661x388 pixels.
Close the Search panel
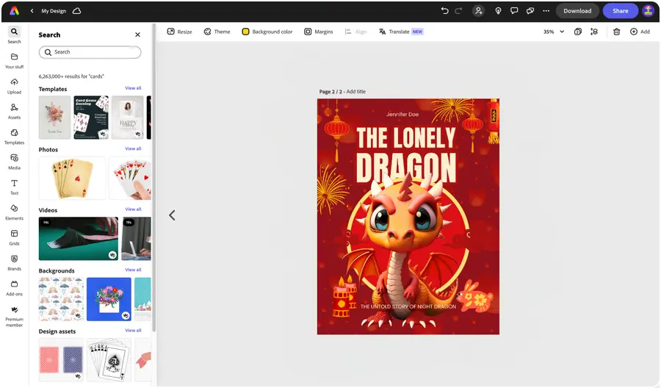coord(137,35)
